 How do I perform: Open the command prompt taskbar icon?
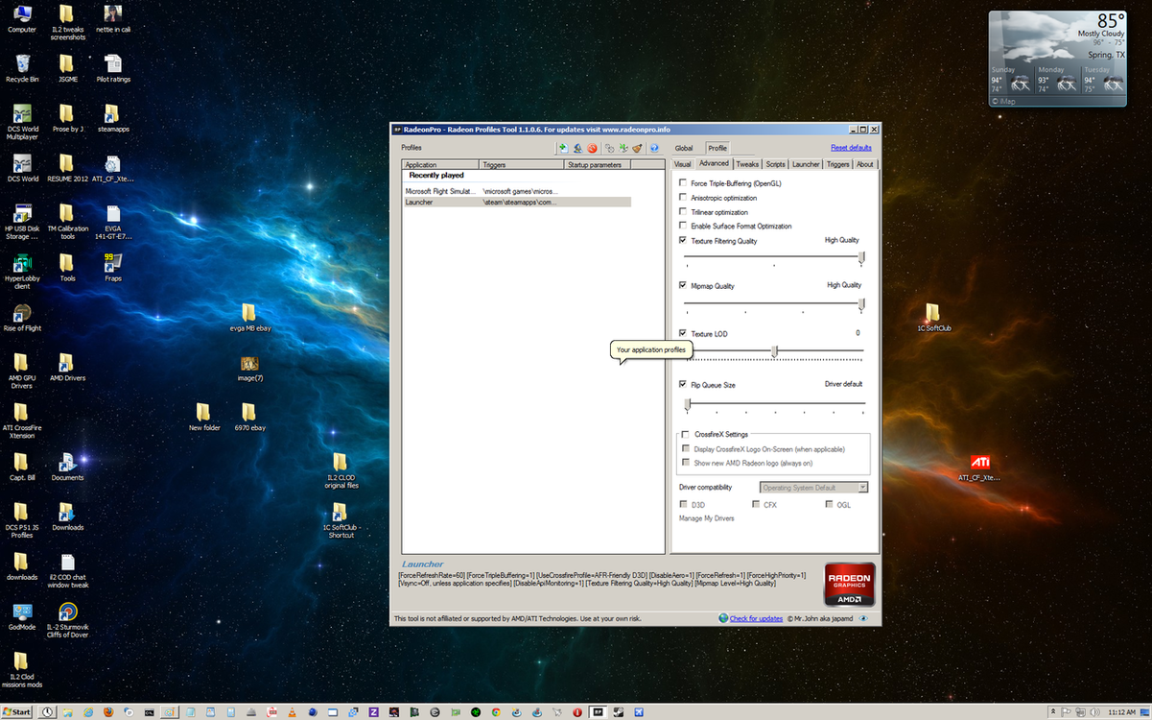coord(149,712)
